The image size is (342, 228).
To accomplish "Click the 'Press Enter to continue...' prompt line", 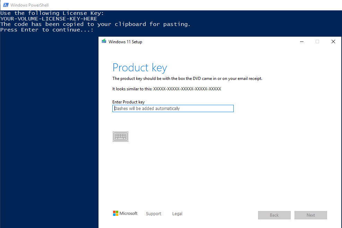I will coord(47,30).
